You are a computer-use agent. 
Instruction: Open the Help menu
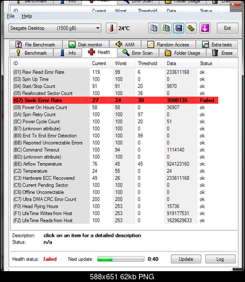pos(27,16)
